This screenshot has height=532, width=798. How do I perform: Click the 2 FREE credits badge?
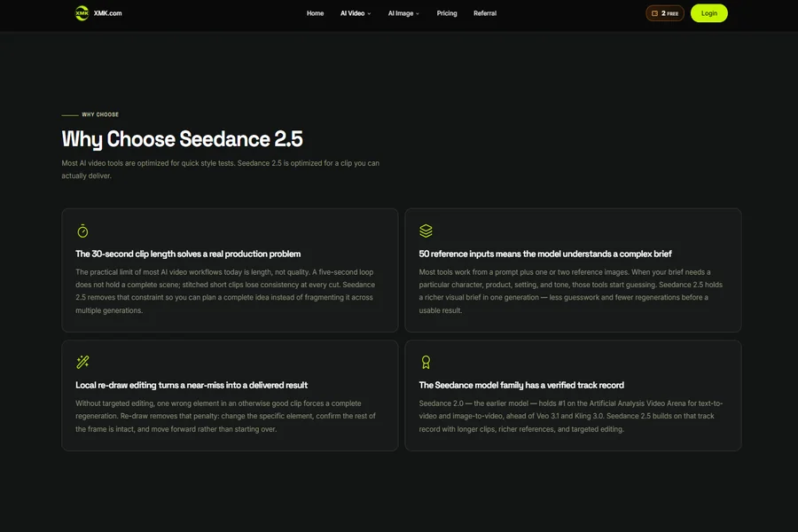[x=665, y=13]
